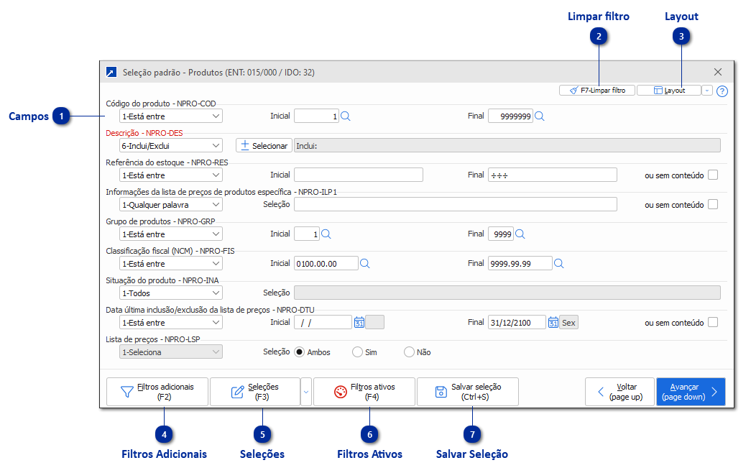This screenshot has height=473, width=751.
Task: Open Referência do estoque condition dropdown
Action: pos(170,175)
